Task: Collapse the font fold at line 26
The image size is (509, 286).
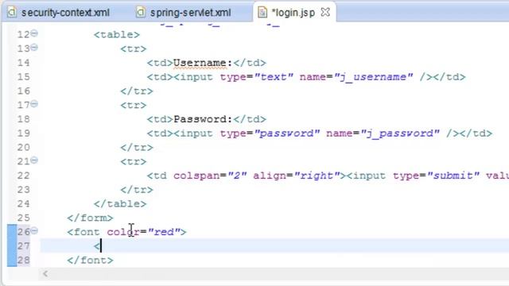Action: [34, 230]
